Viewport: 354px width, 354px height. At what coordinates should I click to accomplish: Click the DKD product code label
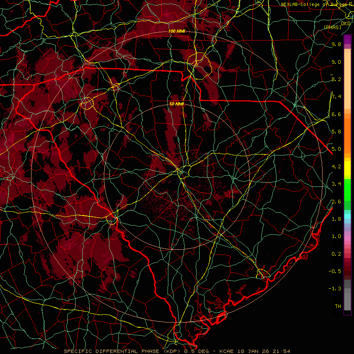[346, 24]
